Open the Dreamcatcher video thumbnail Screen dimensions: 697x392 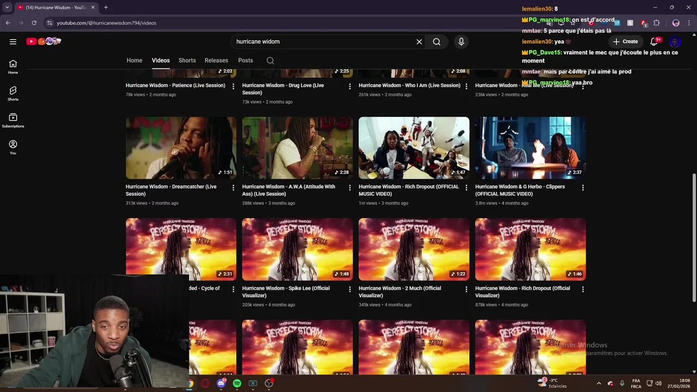coord(181,148)
